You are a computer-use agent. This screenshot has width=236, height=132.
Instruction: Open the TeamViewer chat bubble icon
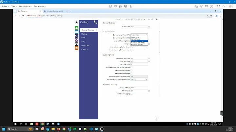pos(196,6)
